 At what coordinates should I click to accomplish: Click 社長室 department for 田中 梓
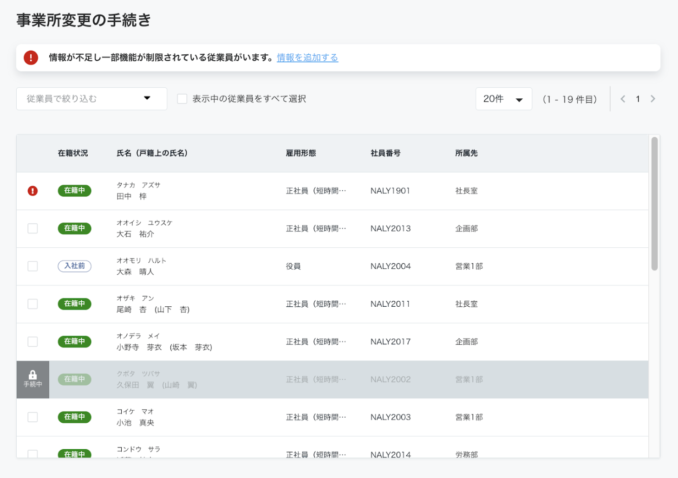point(466,191)
